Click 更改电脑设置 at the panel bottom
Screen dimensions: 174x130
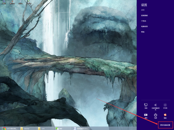pyautogui.click(x=165, y=125)
